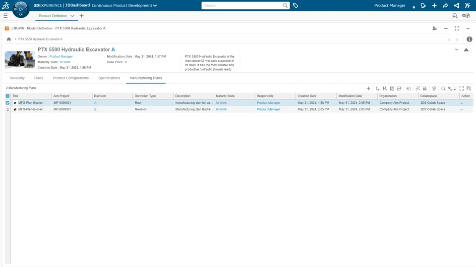Click the widget user share icon

pyautogui.click(x=434, y=28)
